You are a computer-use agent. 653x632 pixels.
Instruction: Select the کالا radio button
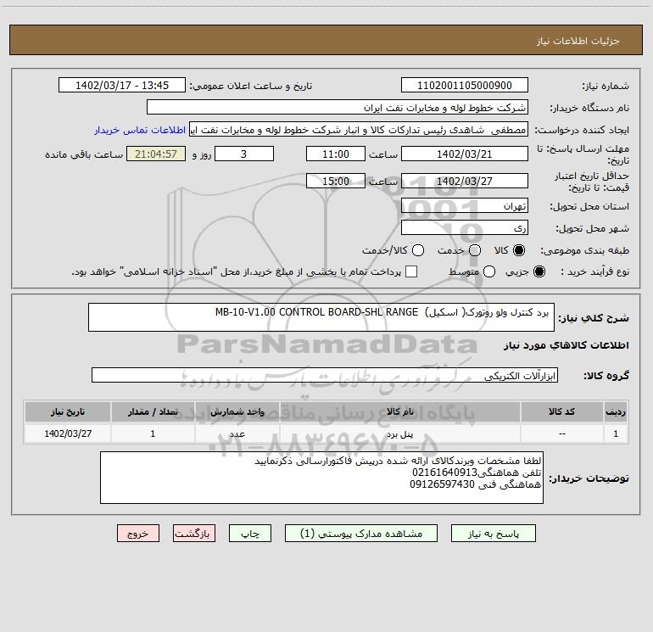click(519, 250)
